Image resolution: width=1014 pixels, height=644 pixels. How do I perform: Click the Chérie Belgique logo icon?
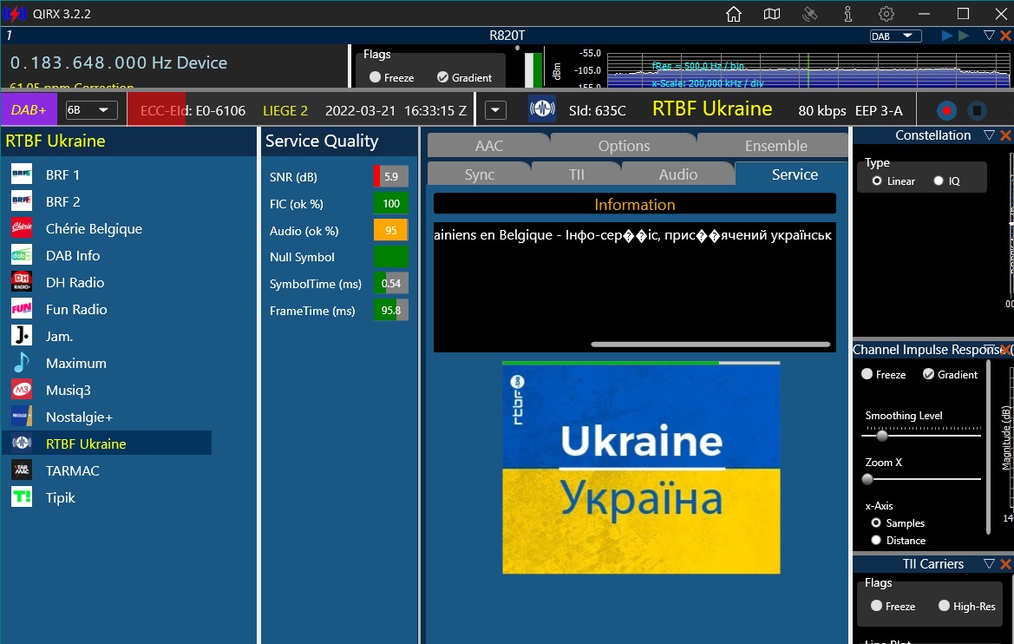(22, 227)
